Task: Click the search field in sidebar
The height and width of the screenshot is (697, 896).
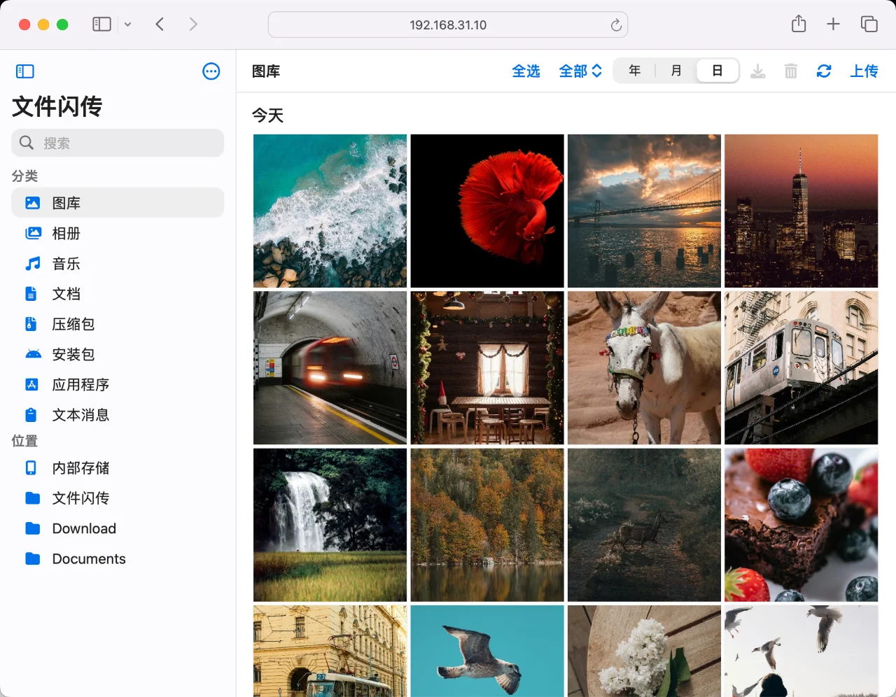Action: [118, 143]
